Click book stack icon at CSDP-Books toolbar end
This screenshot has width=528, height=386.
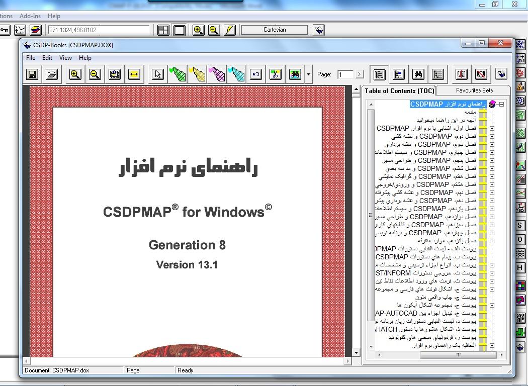click(501, 74)
